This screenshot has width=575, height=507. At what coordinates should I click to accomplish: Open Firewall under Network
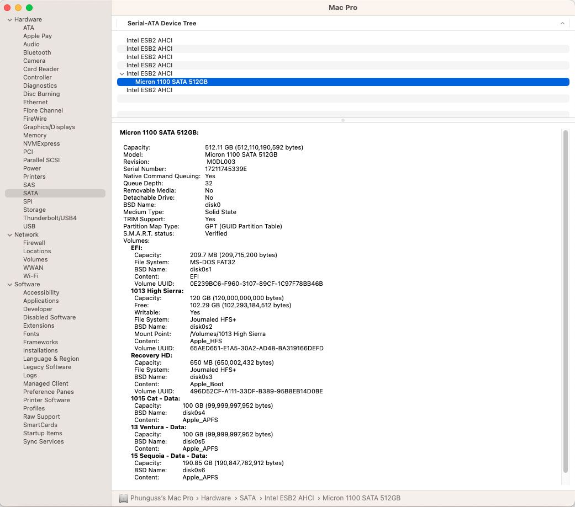[x=34, y=243]
